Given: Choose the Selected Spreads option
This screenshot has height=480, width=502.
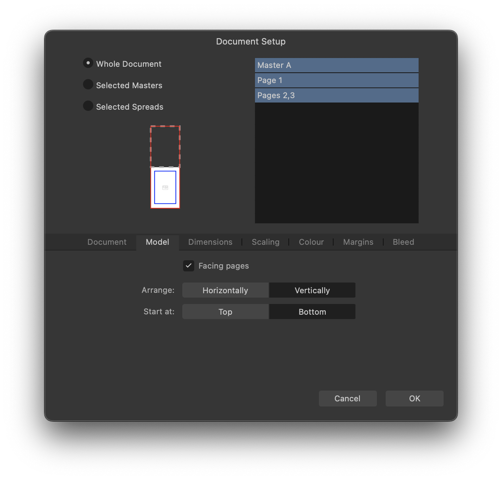Looking at the screenshot, I should [x=88, y=106].
